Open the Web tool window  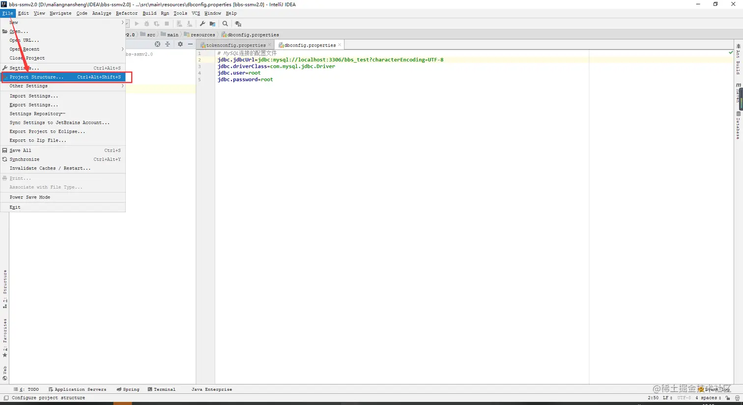click(x=5, y=373)
